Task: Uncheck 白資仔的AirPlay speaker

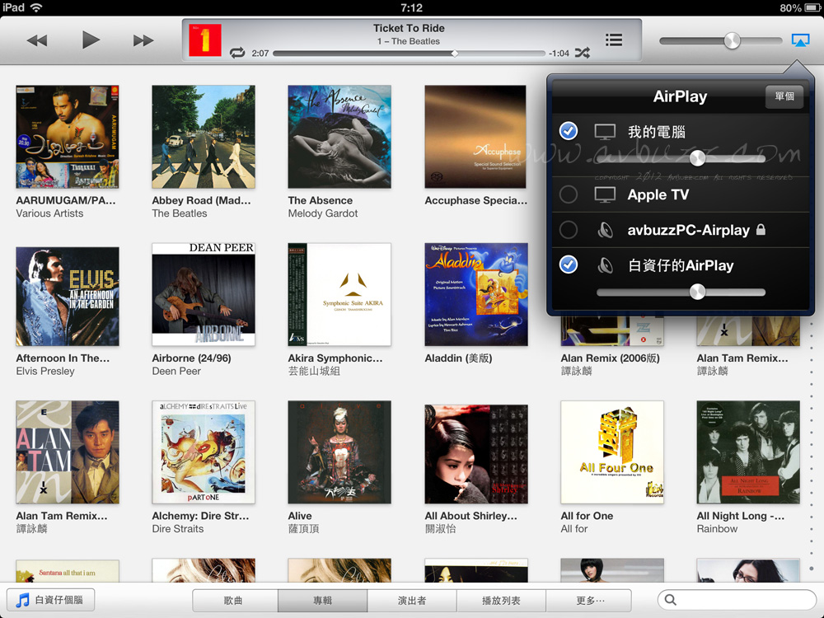Action: tap(569, 265)
